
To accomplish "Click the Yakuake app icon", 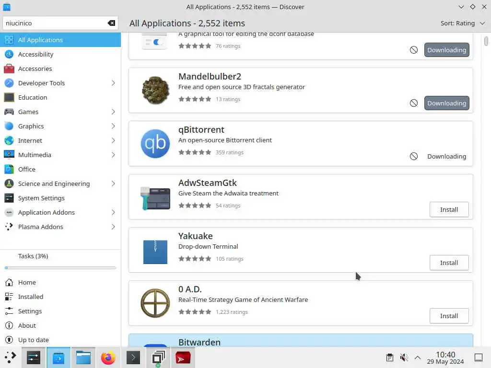I will point(155,252).
